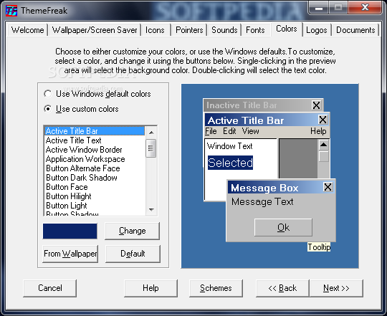
Task: Close the ThemeFreak window
Action: [x=365, y=8]
